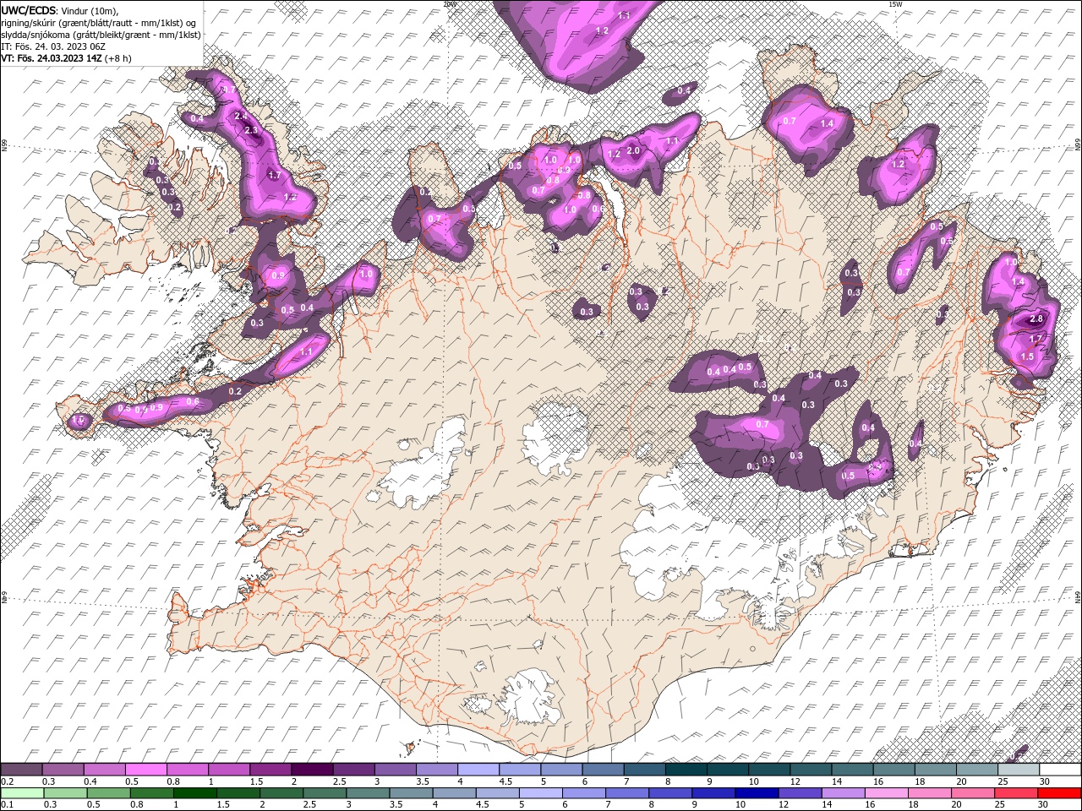Click the top-row legend swatch between 3 and 3.5

tap(396, 770)
